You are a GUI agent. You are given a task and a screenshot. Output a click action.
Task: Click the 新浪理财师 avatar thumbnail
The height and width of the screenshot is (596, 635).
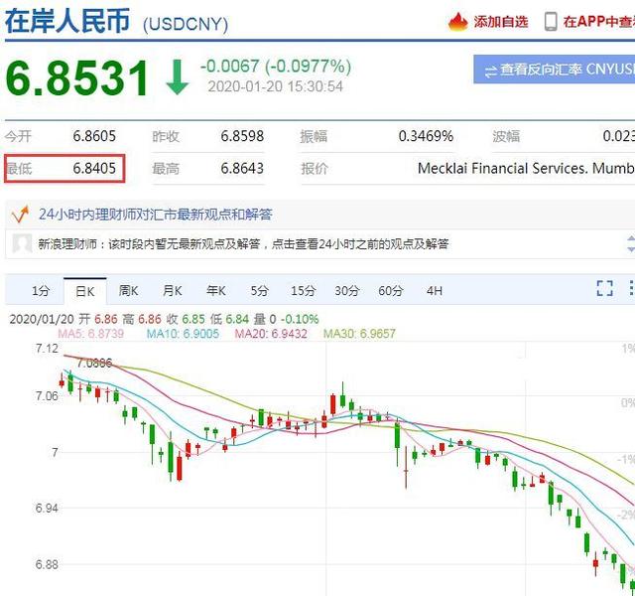pos(22,243)
